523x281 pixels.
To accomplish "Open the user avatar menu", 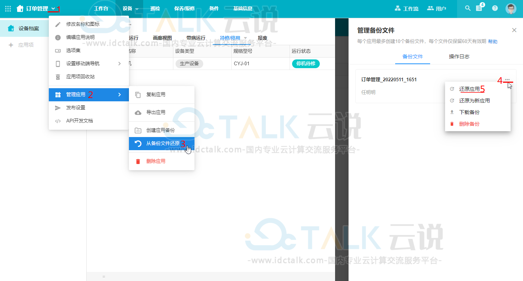I will (511, 8).
